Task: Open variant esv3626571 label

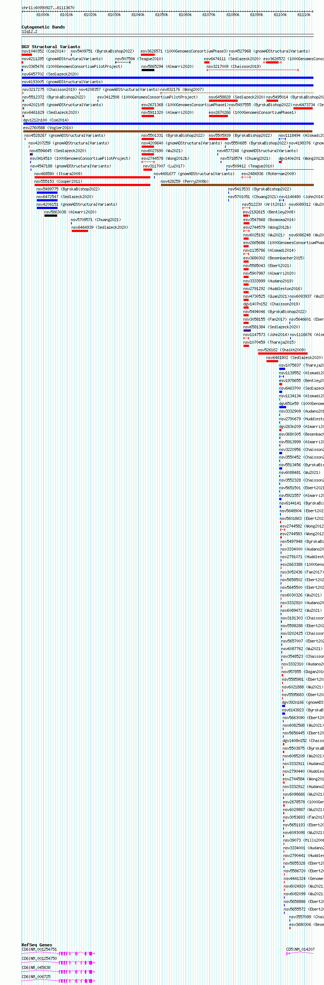Action: (x=184, y=51)
